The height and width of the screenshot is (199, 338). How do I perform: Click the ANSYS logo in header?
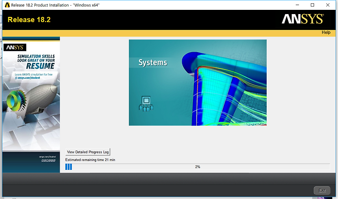coord(303,19)
